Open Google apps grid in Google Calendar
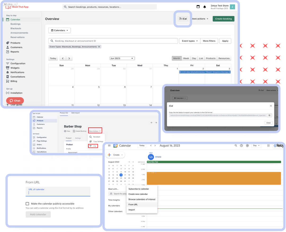The height and width of the screenshot is (232, 286). coord(268,145)
